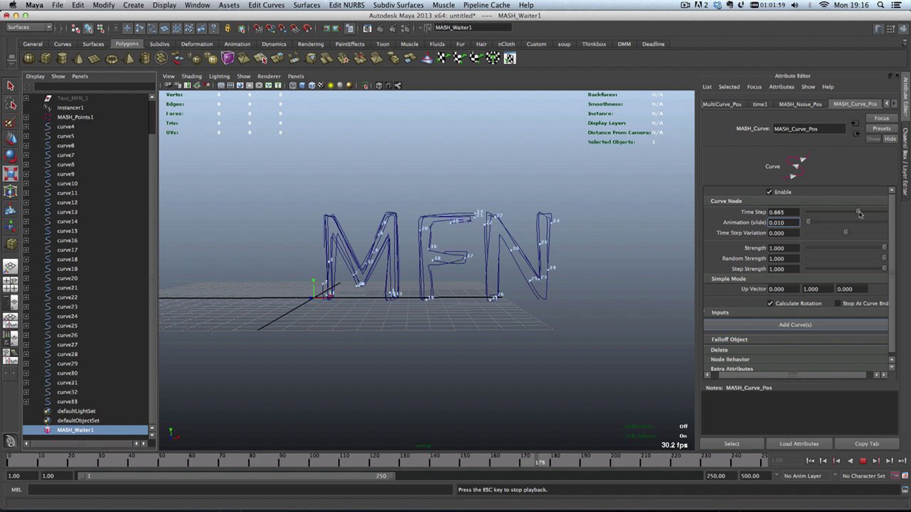The height and width of the screenshot is (512, 911).
Task: Click the Animation (slide) value field
Action: click(x=784, y=223)
